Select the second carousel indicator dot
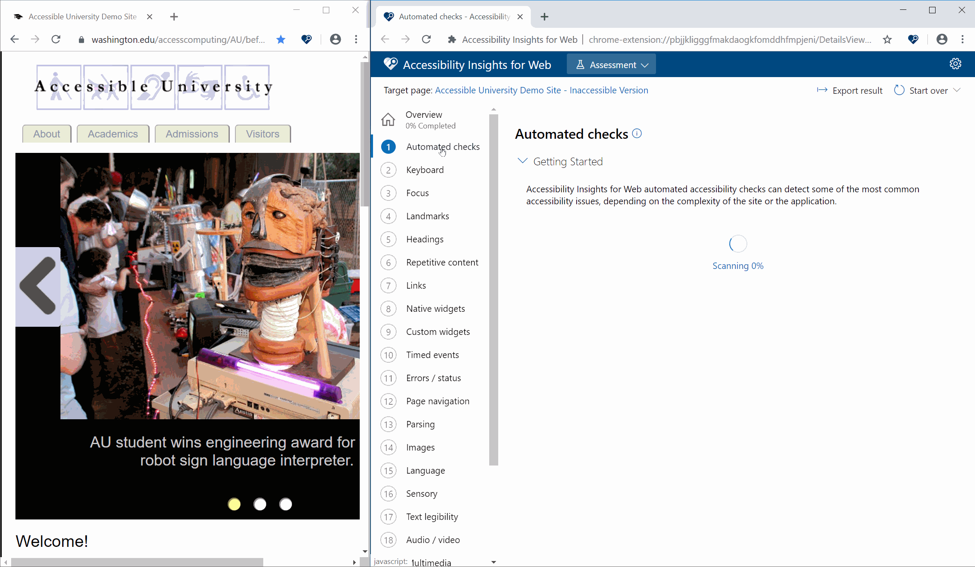This screenshot has height=567, width=975. pyautogui.click(x=260, y=504)
